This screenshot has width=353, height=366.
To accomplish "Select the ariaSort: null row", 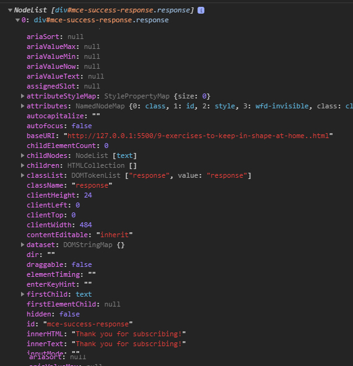I will (55, 37).
